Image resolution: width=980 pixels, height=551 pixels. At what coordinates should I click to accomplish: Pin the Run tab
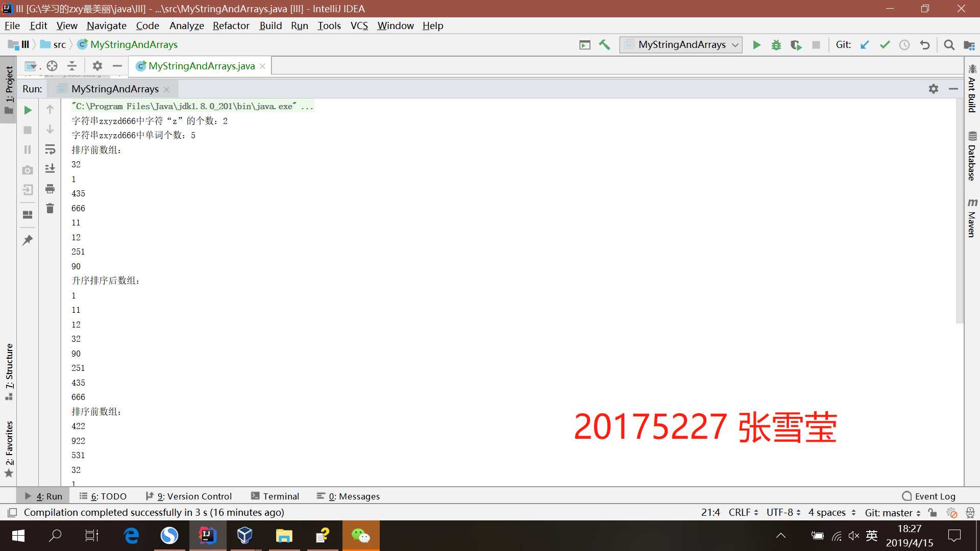coord(28,240)
